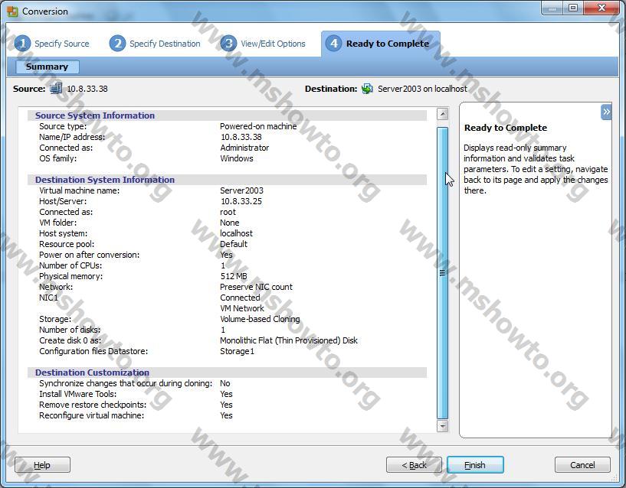Click the step 4 number circle
The height and width of the screenshot is (488, 626).
click(x=334, y=44)
